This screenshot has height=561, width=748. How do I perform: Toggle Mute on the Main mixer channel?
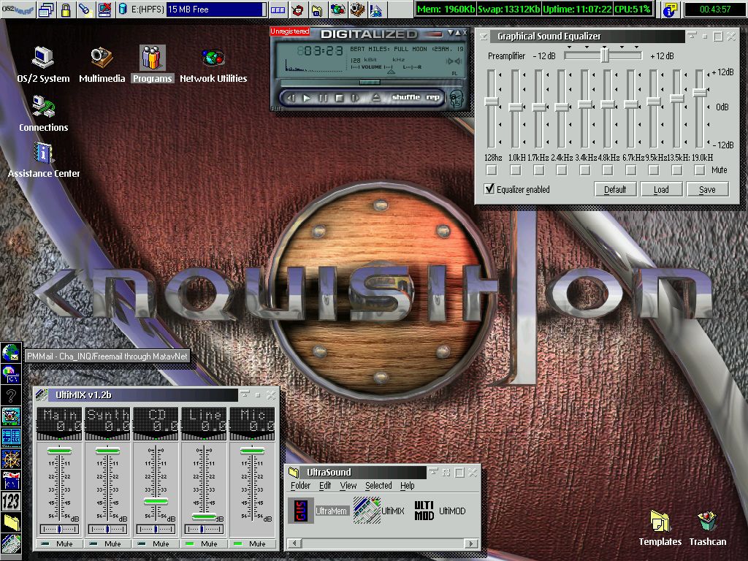[59, 543]
